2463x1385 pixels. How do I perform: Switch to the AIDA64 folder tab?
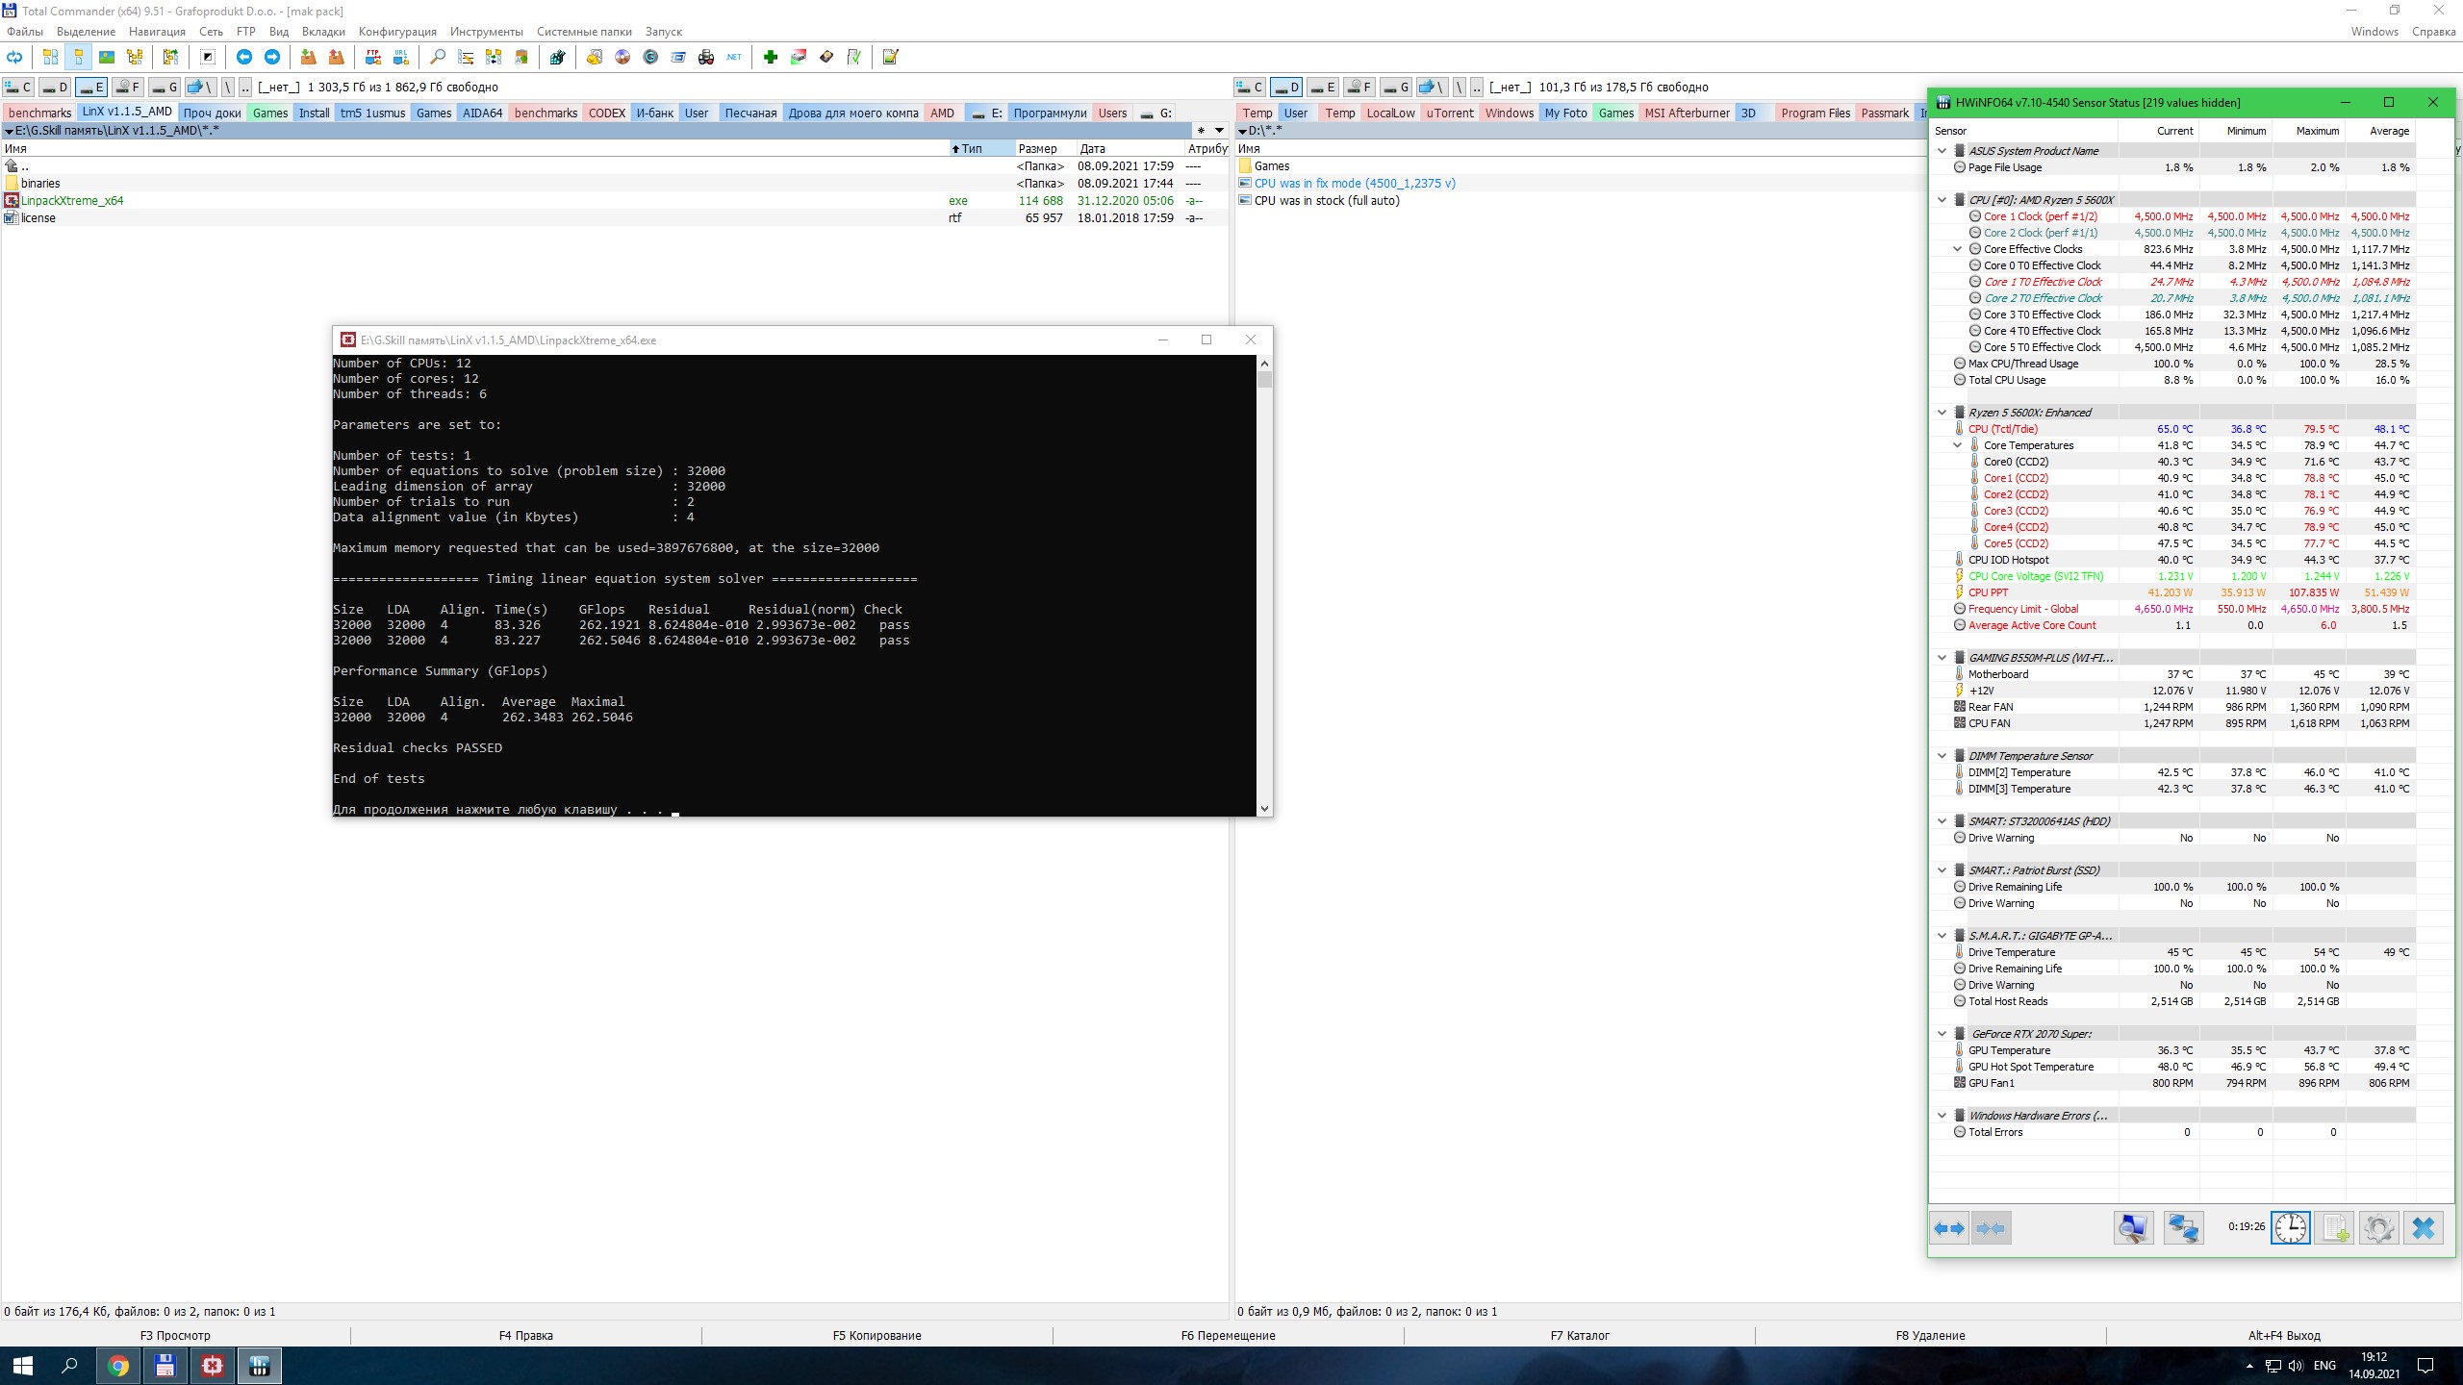pos(482,113)
